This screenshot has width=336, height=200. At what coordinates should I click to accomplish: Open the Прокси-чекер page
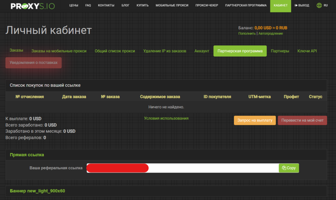click(206, 6)
